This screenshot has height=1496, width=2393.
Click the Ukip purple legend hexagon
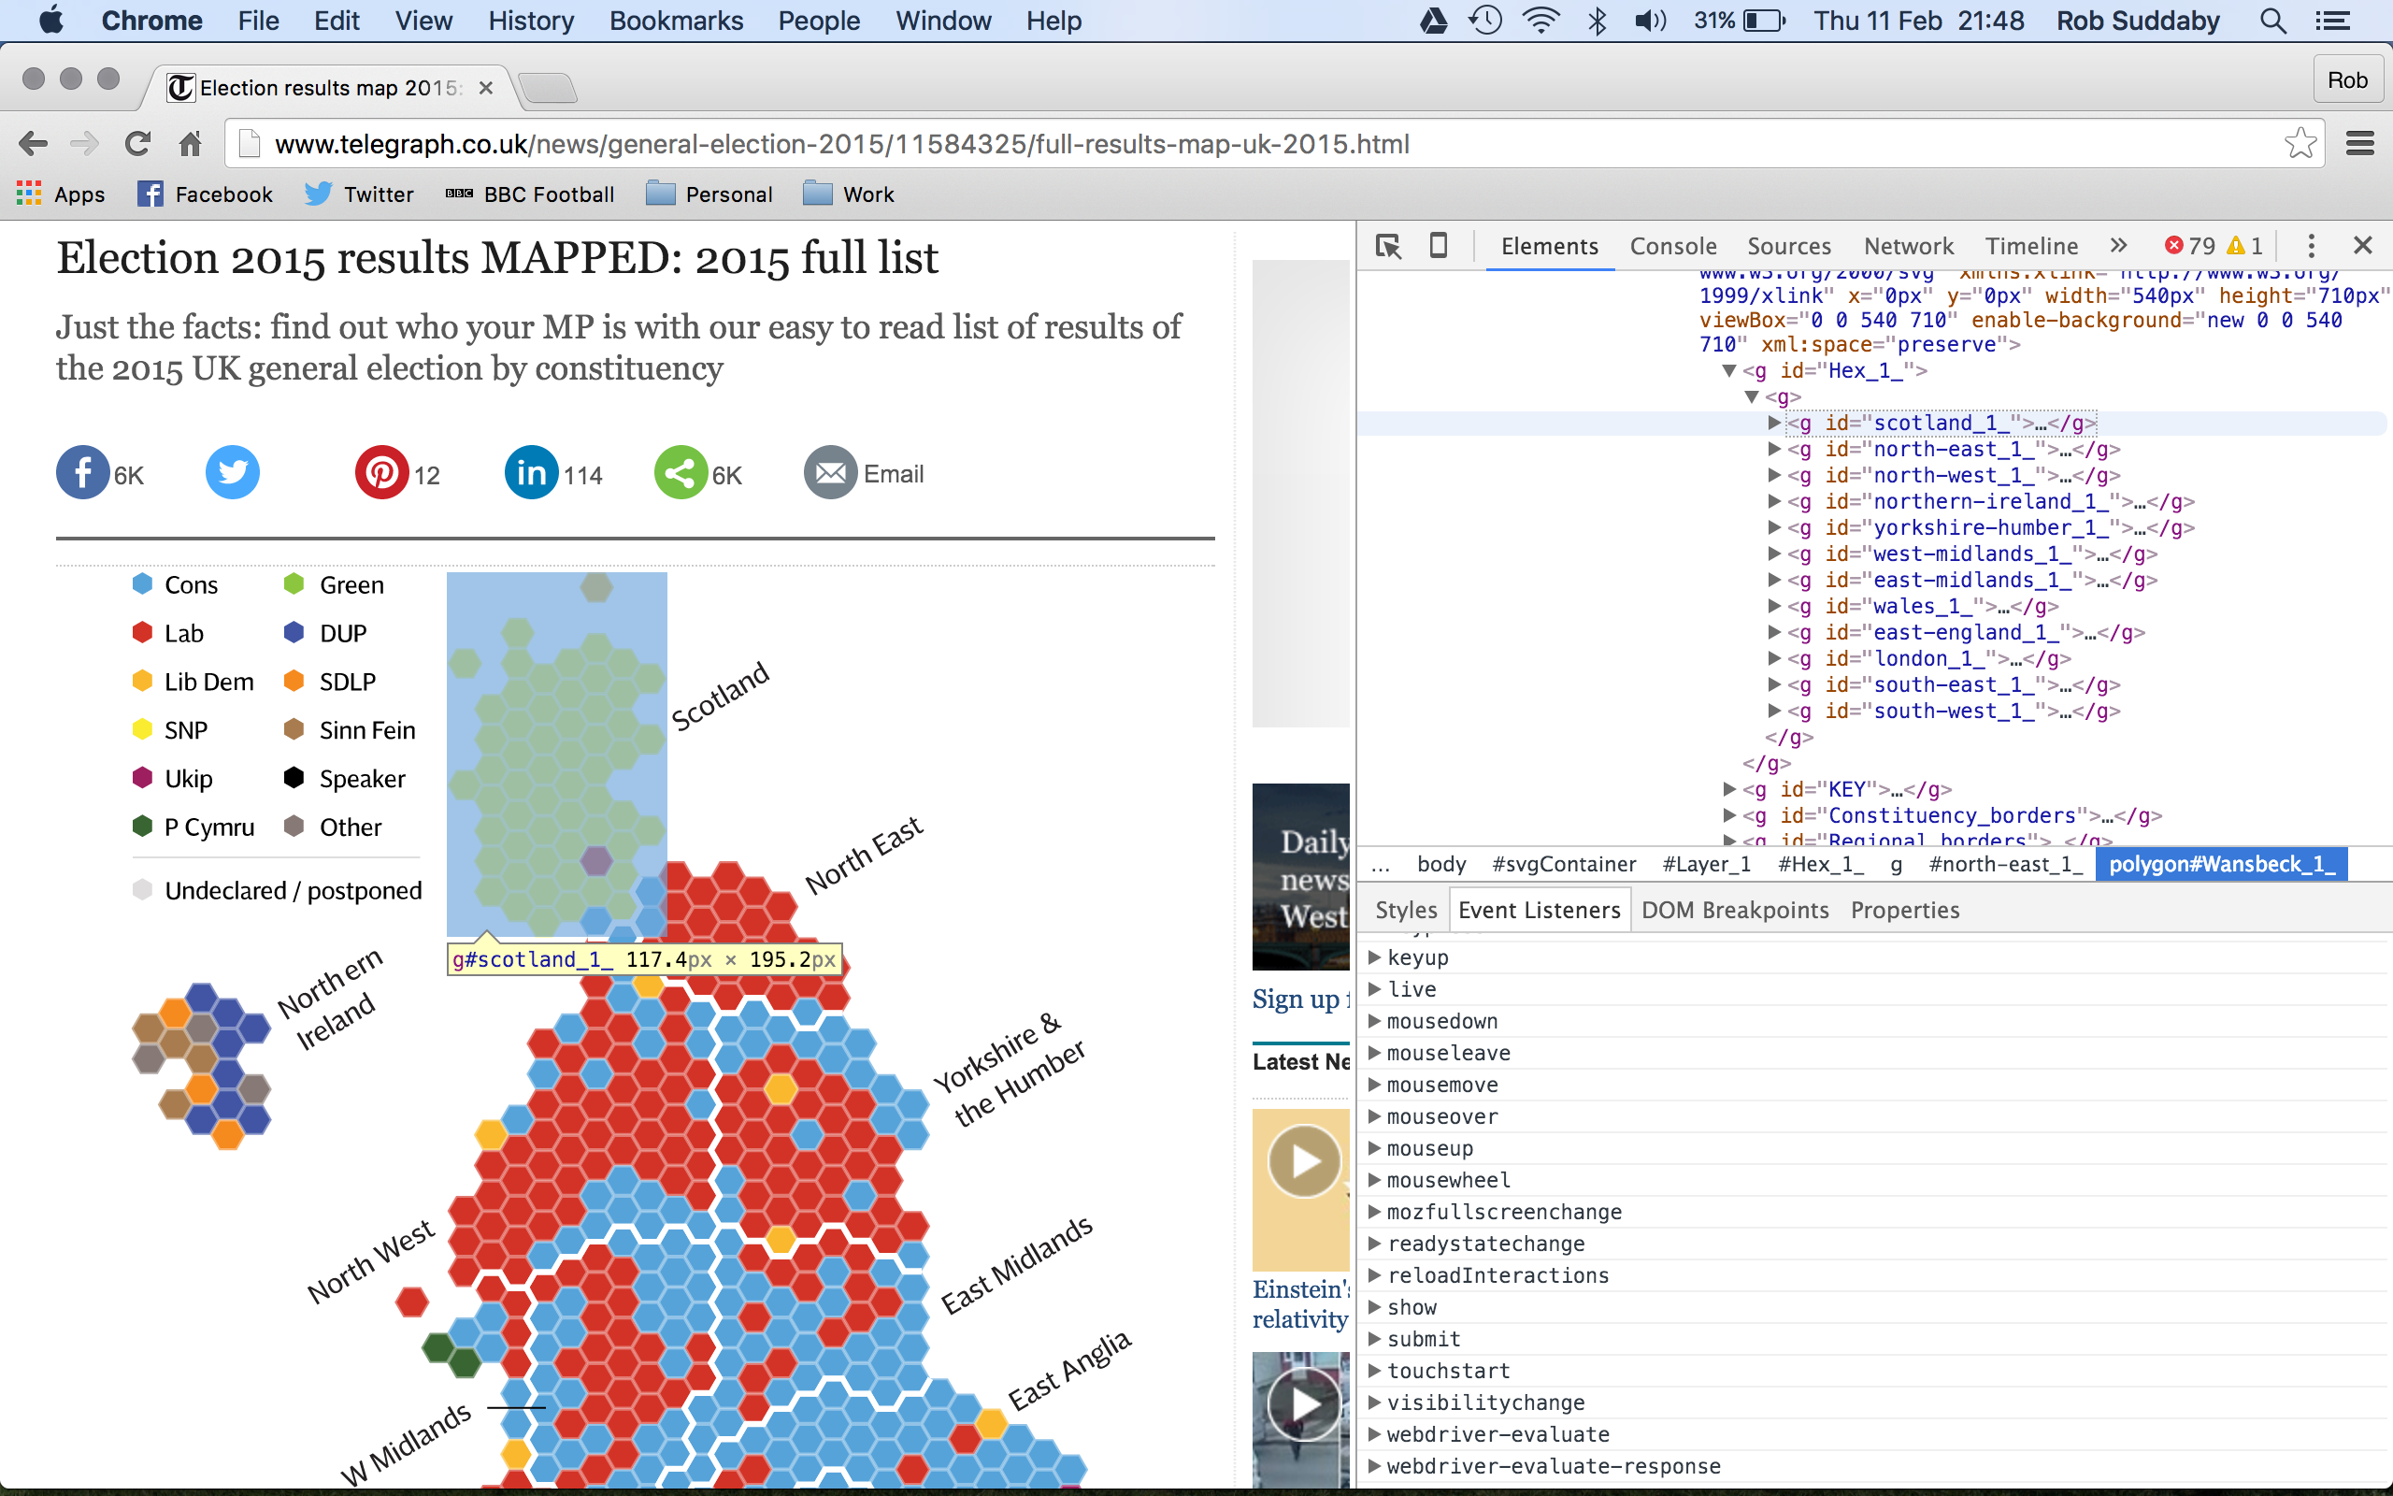click(142, 778)
